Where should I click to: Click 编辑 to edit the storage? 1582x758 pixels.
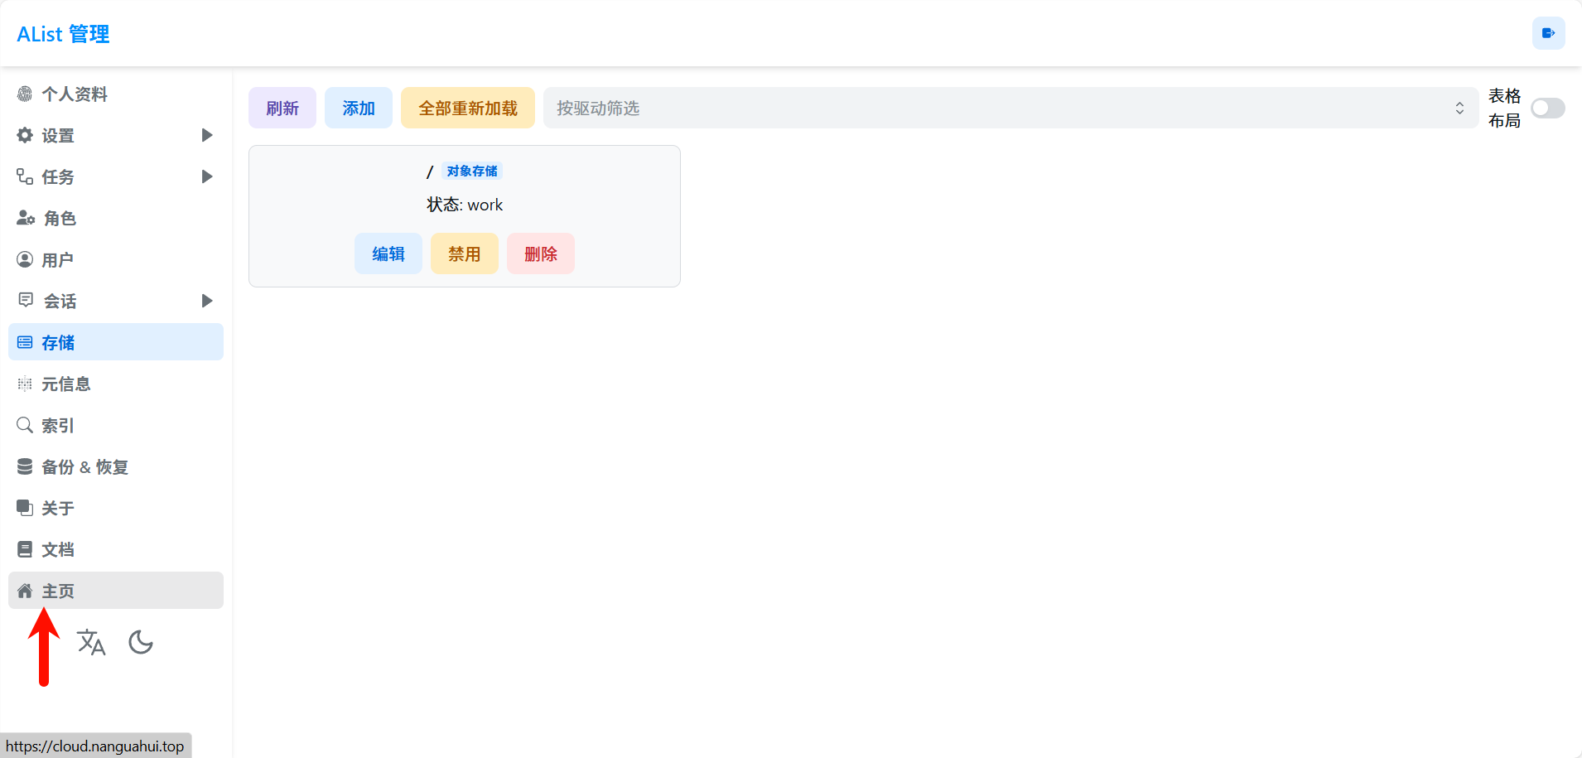click(388, 253)
